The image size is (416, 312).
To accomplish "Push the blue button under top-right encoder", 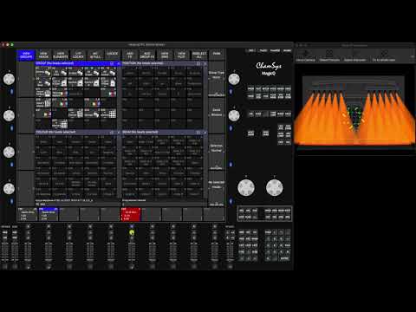I will coord(231,92).
